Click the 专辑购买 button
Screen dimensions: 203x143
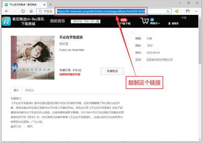coord(112,71)
